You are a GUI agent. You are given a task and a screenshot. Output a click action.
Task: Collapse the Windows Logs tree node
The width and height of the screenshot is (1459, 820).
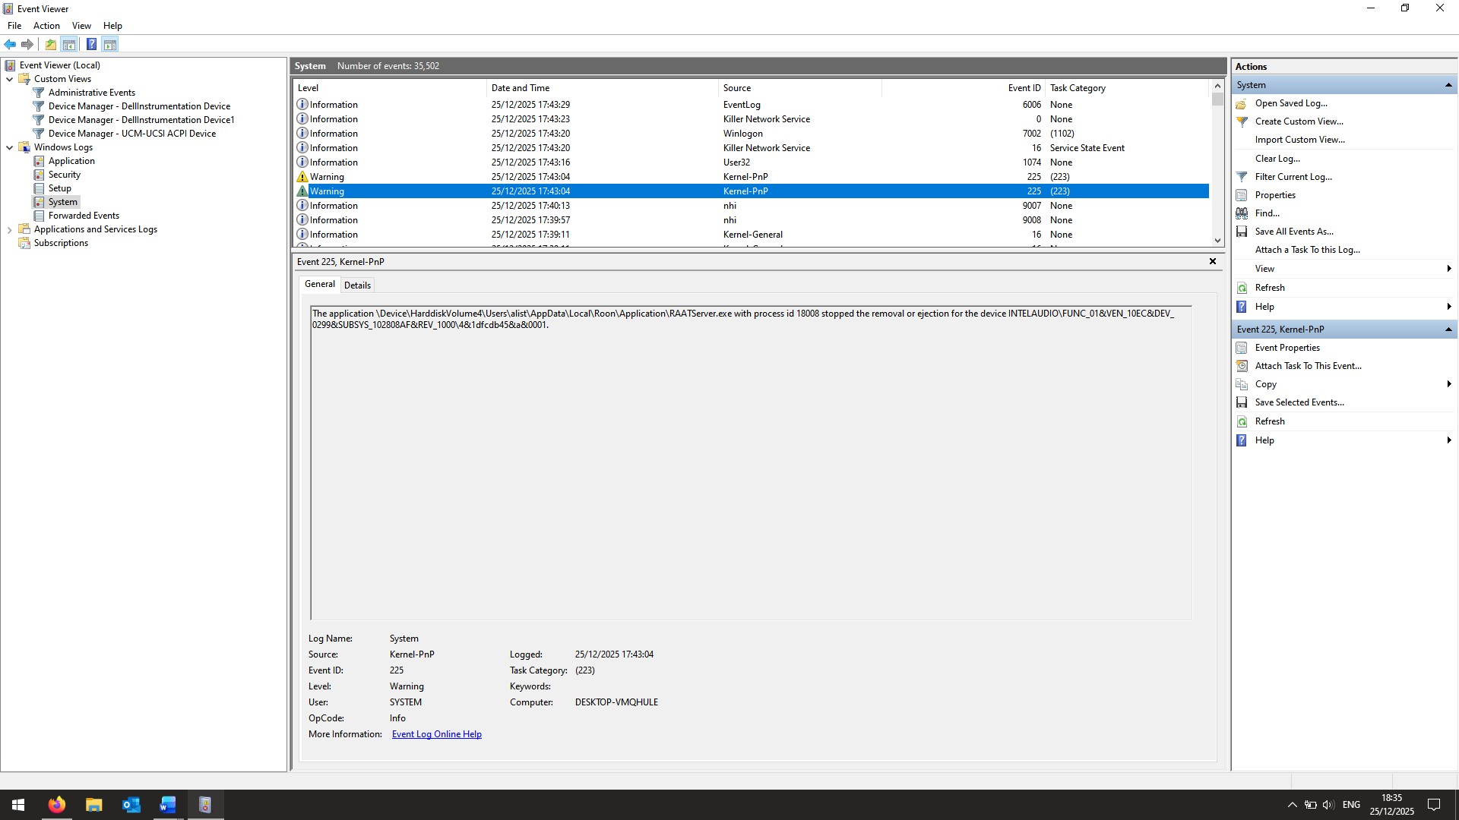[9, 148]
